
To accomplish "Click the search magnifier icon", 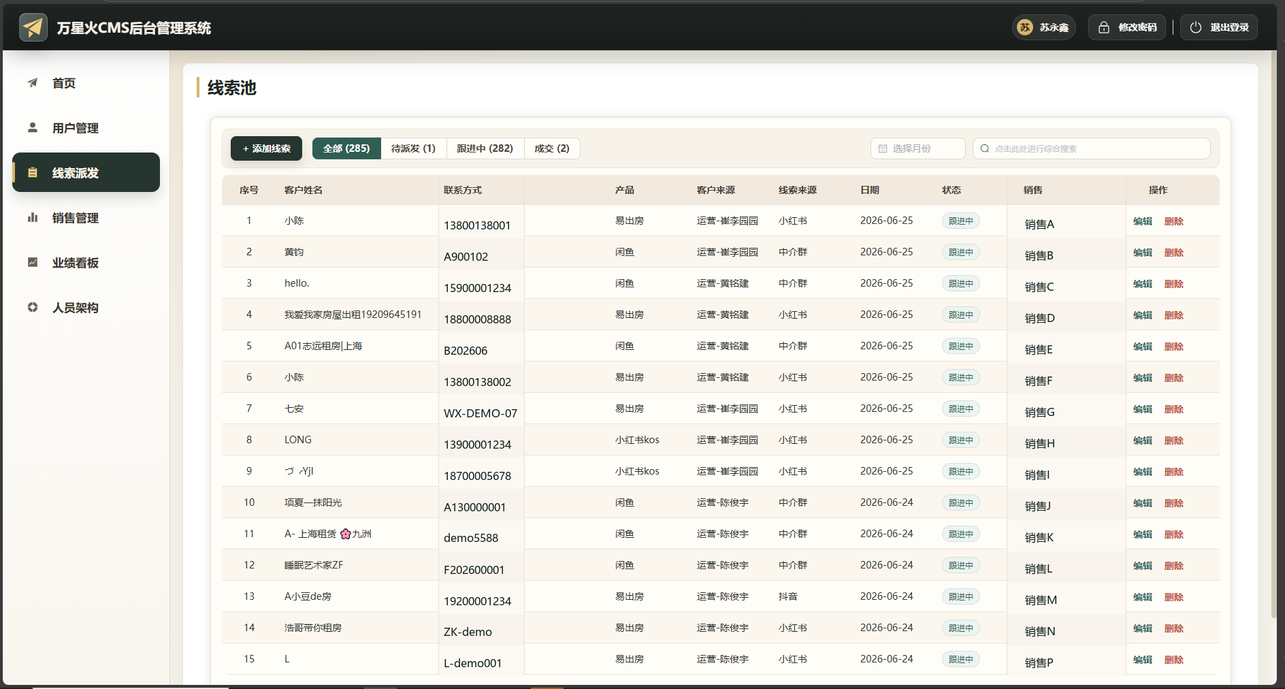I will coord(985,148).
